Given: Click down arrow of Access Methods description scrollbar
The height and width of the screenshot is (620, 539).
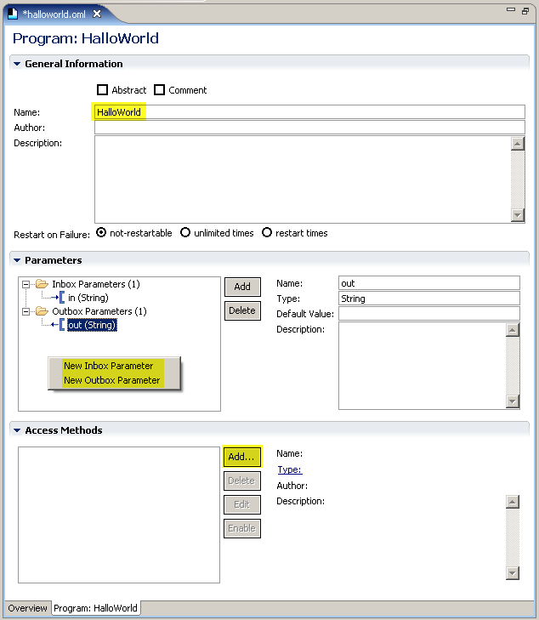Looking at the screenshot, I should click(513, 572).
